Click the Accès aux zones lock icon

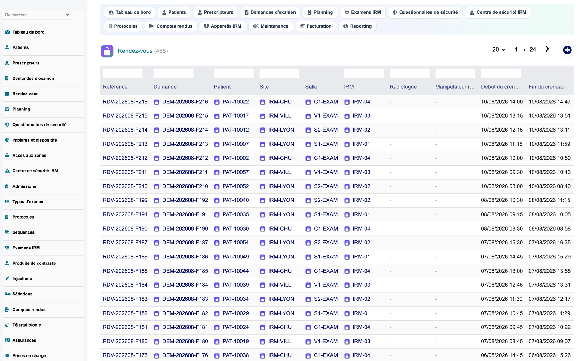pyautogui.click(x=7, y=155)
